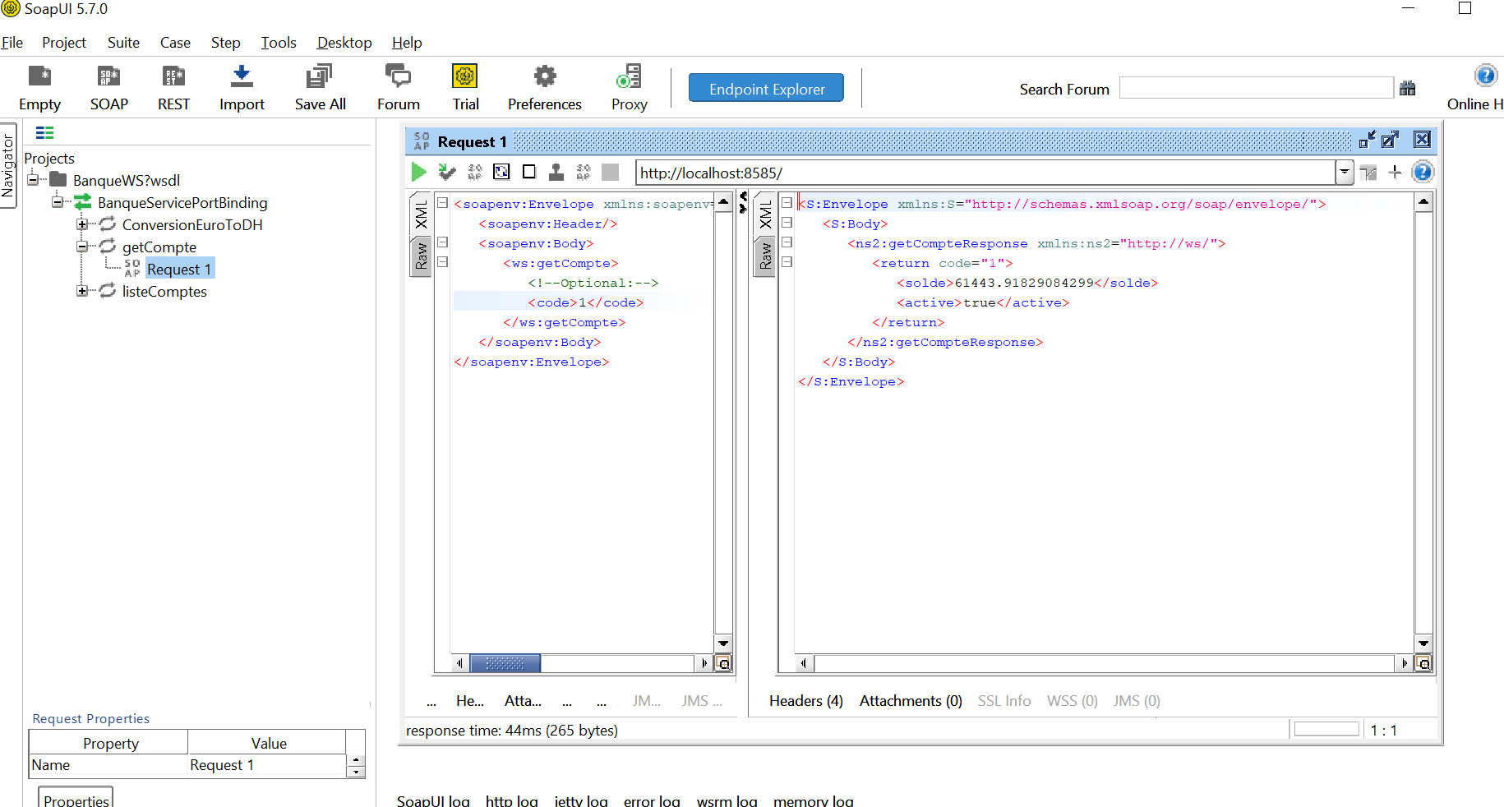Viewport: 1504px width, 807px height.
Task: Click the Endpoint Explorer button
Action: coord(765,87)
